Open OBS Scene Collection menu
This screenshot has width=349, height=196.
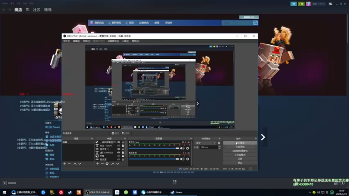click(x=113, y=41)
